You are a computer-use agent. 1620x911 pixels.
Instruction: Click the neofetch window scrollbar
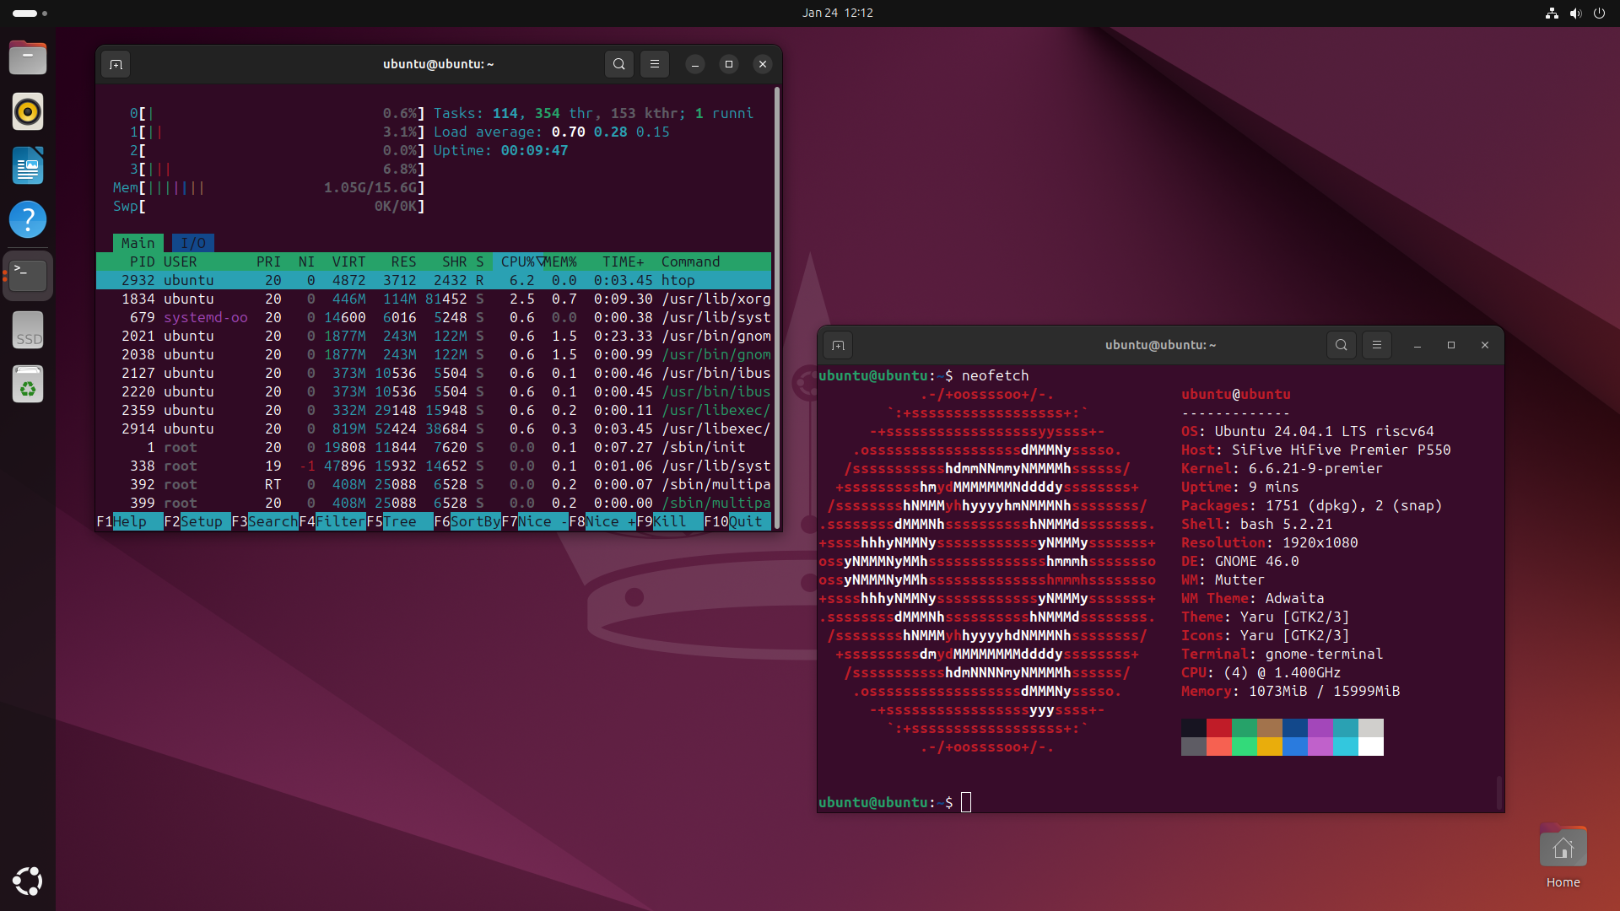1499,791
